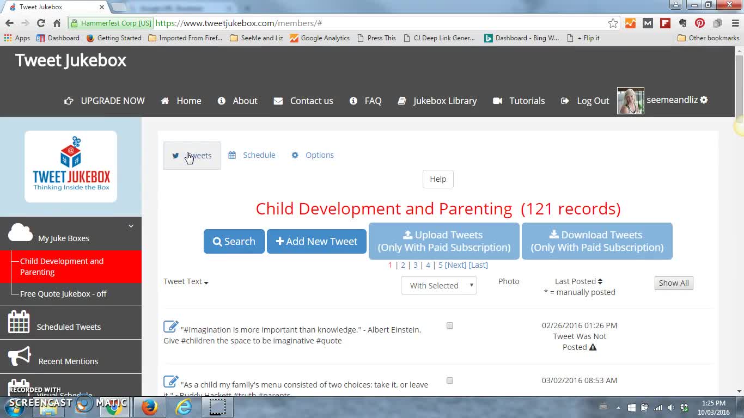The height and width of the screenshot is (418, 744).
Task: Collapse the My Juke Boxes chevron
Action: (131, 226)
